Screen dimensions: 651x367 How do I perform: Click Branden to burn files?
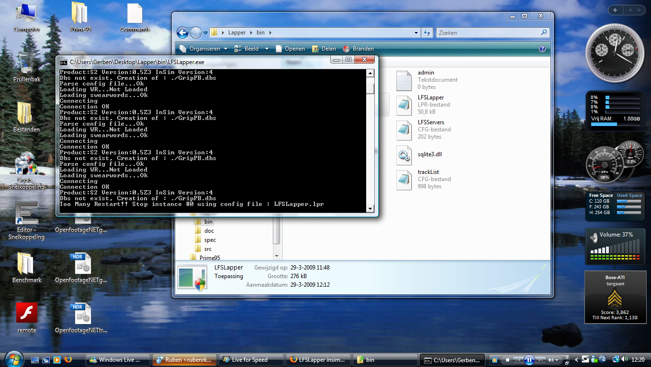359,49
